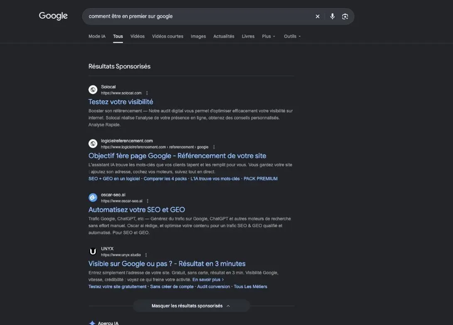Click Testez votre site gratuitement sitelink

117,286
